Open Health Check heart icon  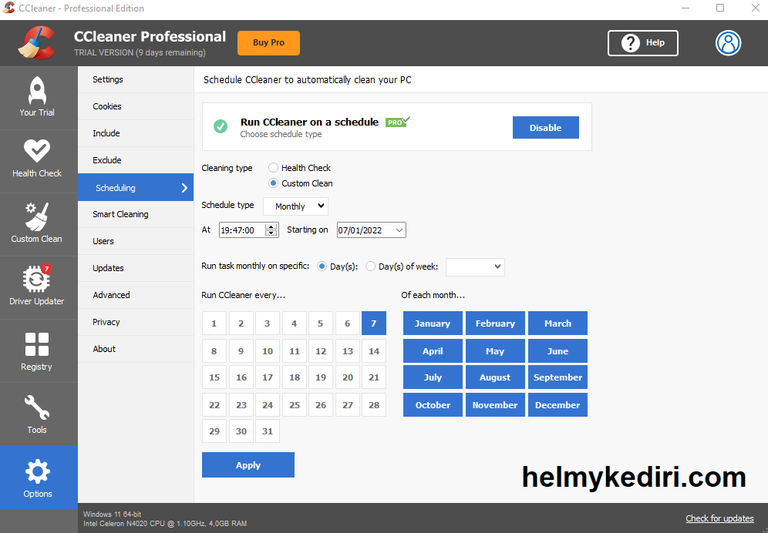pyautogui.click(x=37, y=151)
